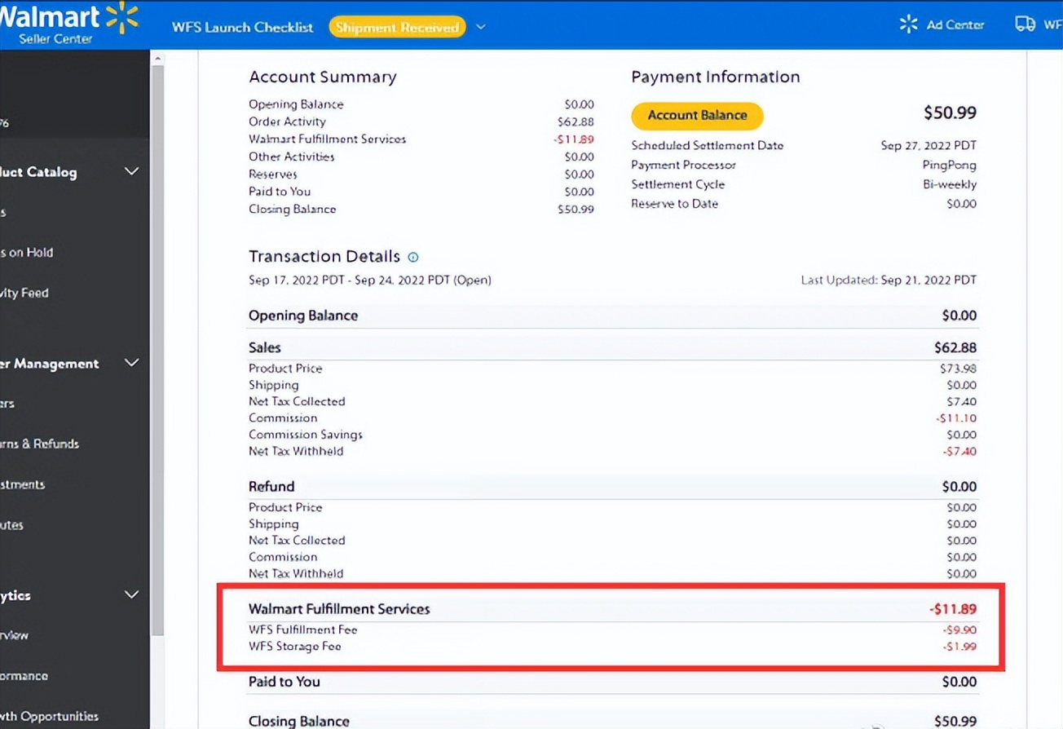Click the sidebar scrollbar up arrow
1063x729 pixels.
[158, 59]
